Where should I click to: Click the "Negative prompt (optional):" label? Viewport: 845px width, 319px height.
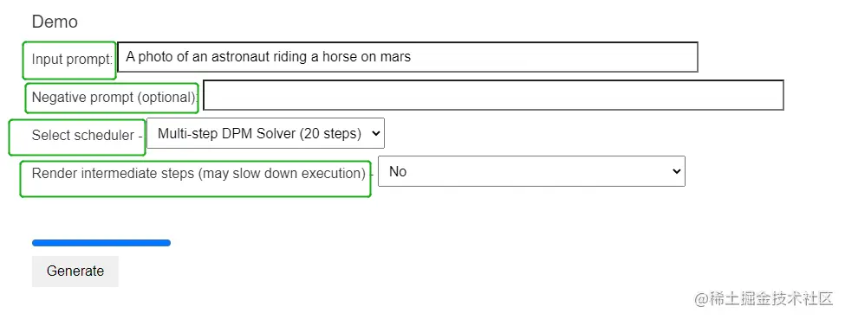coord(114,98)
